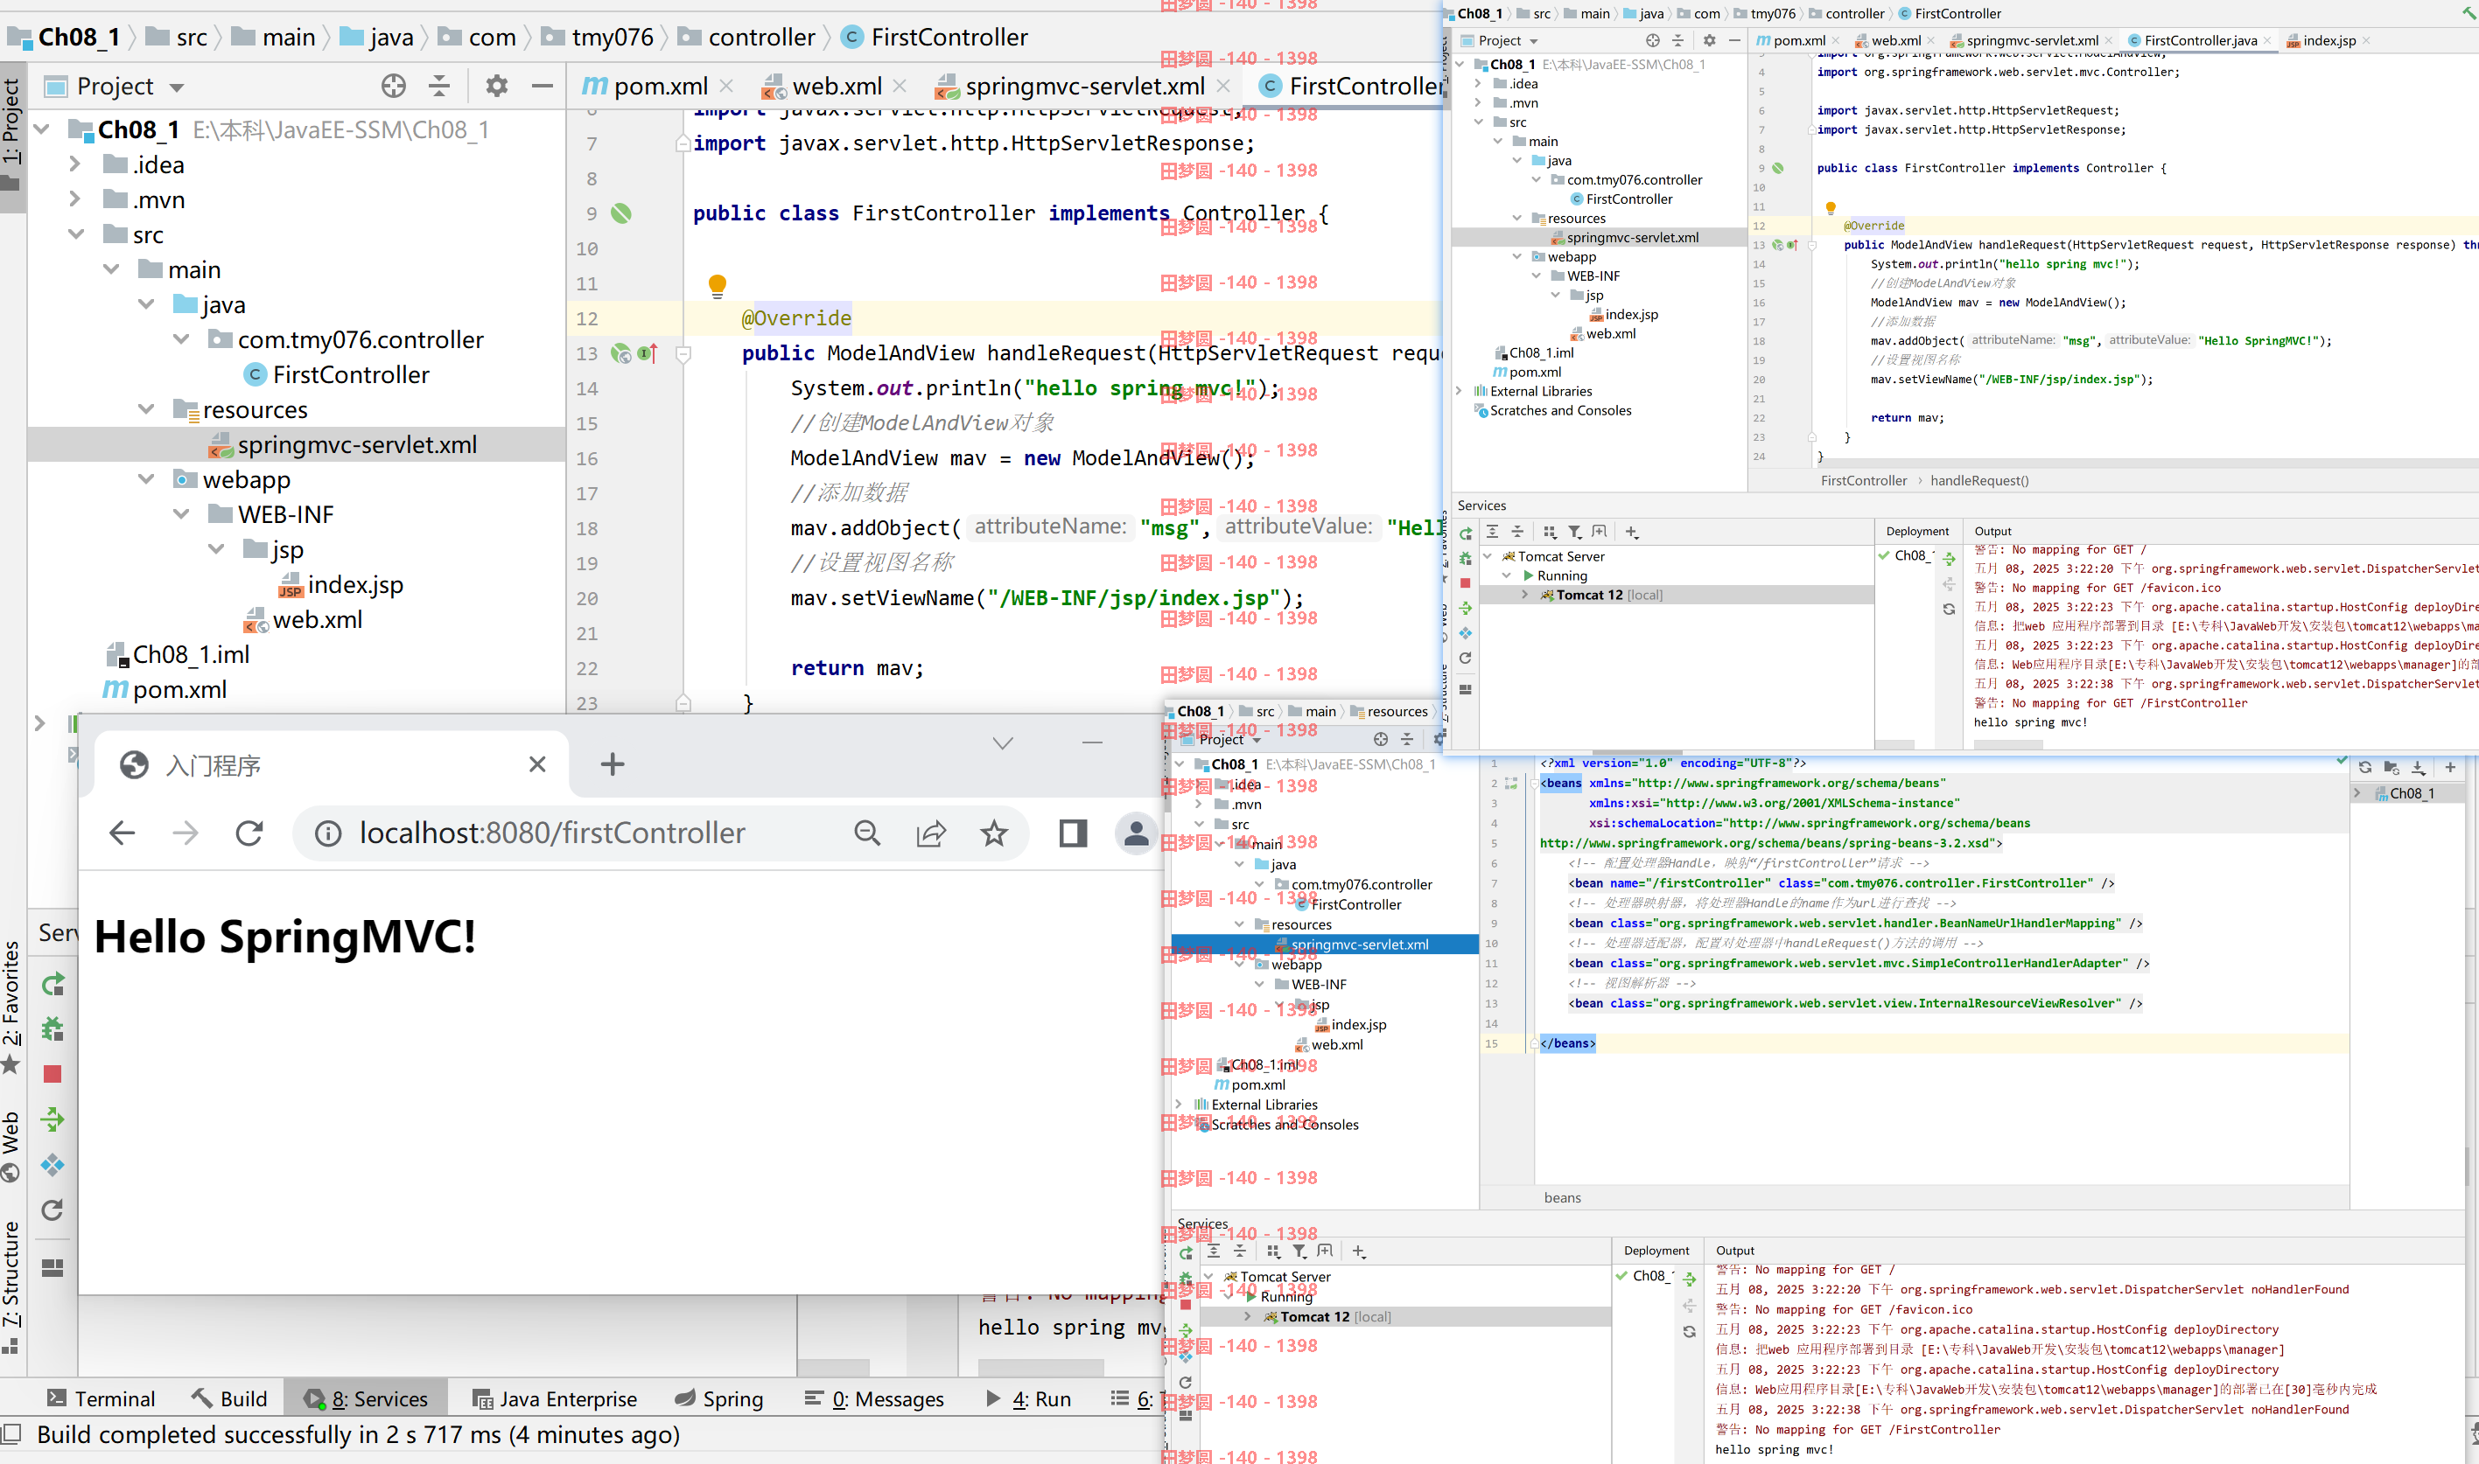The image size is (2479, 1464).
Task: Click debug bug icon in left Services toolbar
Action: [53, 1029]
